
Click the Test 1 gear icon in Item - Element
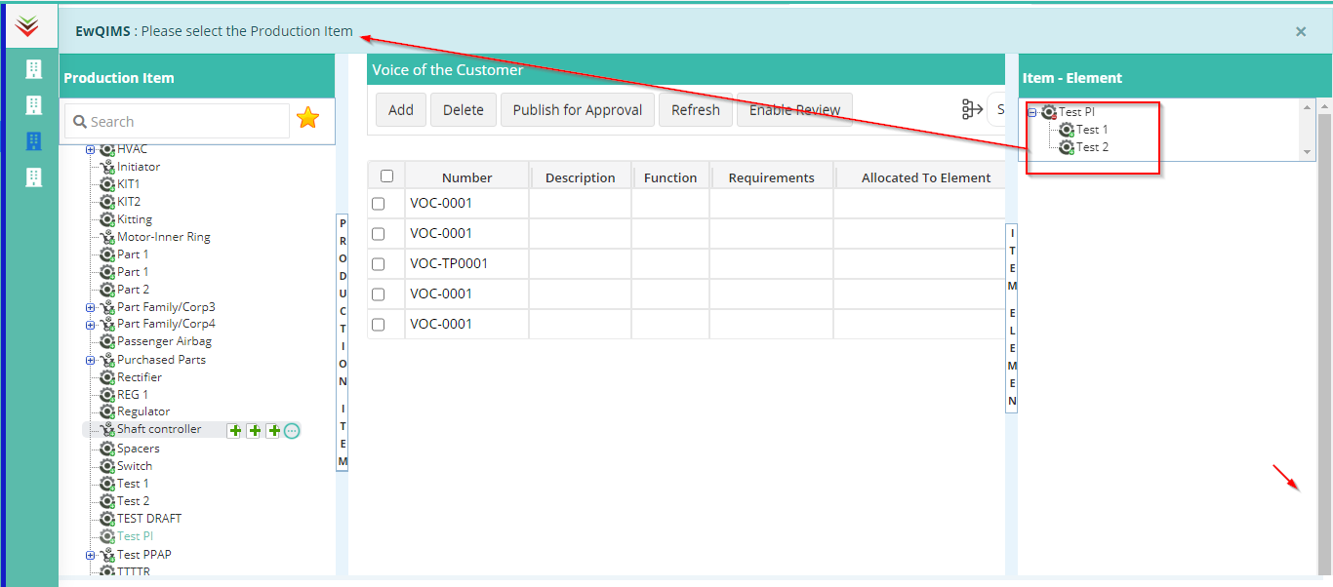pos(1067,130)
